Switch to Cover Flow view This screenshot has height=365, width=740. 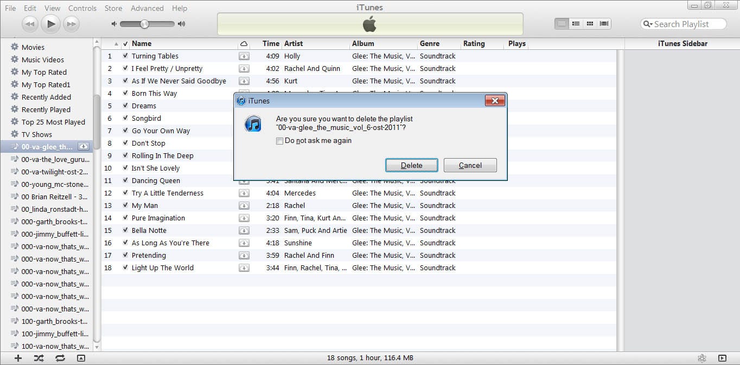click(x=604, y=24)
